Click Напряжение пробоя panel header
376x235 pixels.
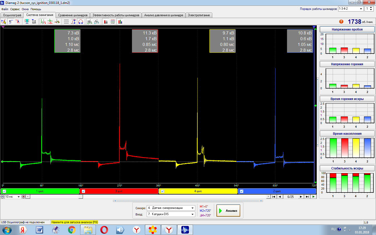[347, 30]
